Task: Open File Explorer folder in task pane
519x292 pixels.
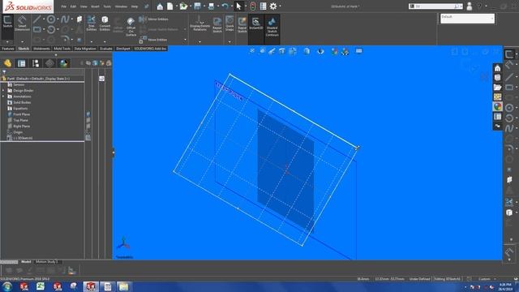Action: tap(497, 88)
